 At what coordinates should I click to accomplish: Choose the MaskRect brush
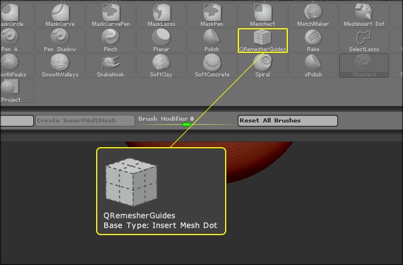pyautogui.click(x=263, y=15)
